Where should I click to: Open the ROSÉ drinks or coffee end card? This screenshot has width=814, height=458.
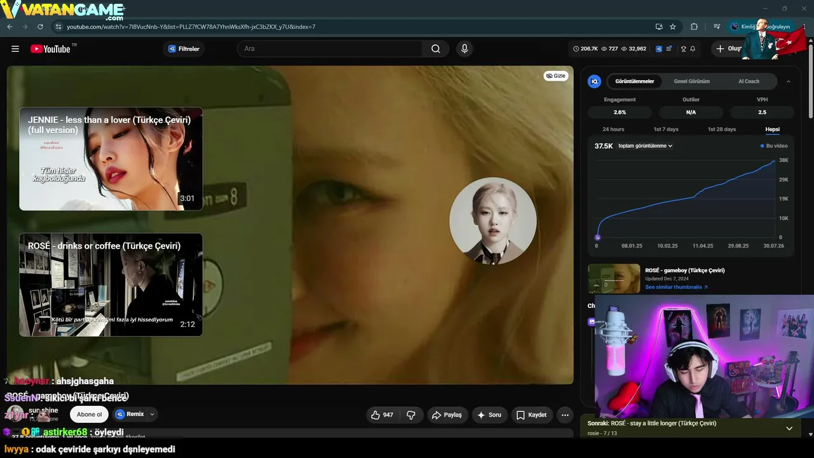point(111,285)
